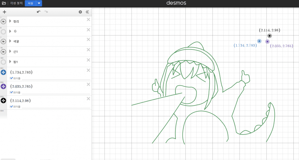Screen dimensions: 299x160
Task: Open the dropdown arrow beside 저장
Action: (39, 3)
